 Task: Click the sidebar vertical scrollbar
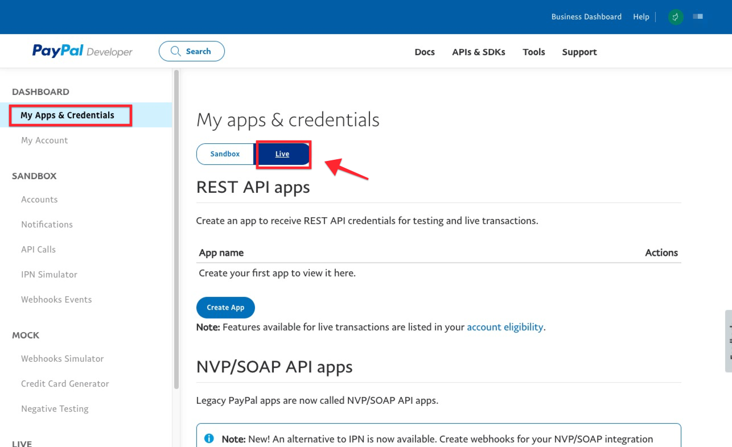click(x=176, y=229)
